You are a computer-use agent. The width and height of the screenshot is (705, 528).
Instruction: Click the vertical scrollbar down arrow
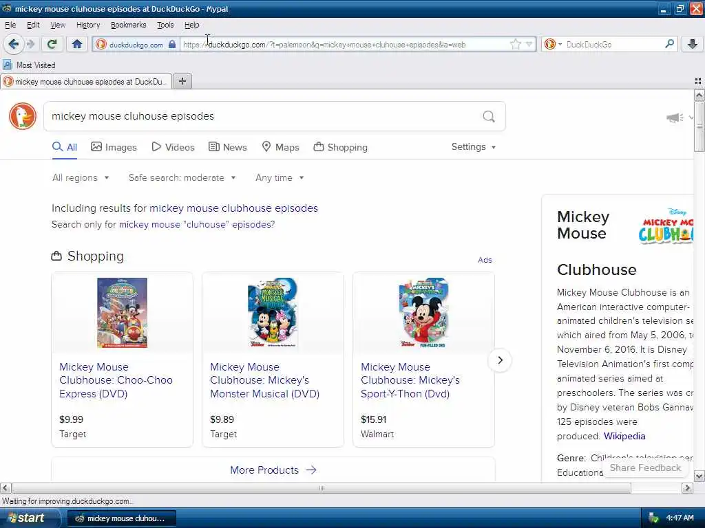pos(699,476)
